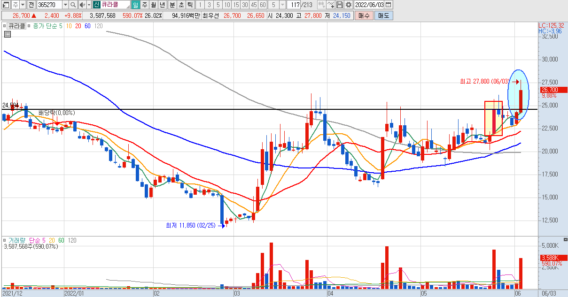Click the 94,916백만 trading value
Image resolution: width=568 pixels, height=297 pixels.
tap(186, 15)
